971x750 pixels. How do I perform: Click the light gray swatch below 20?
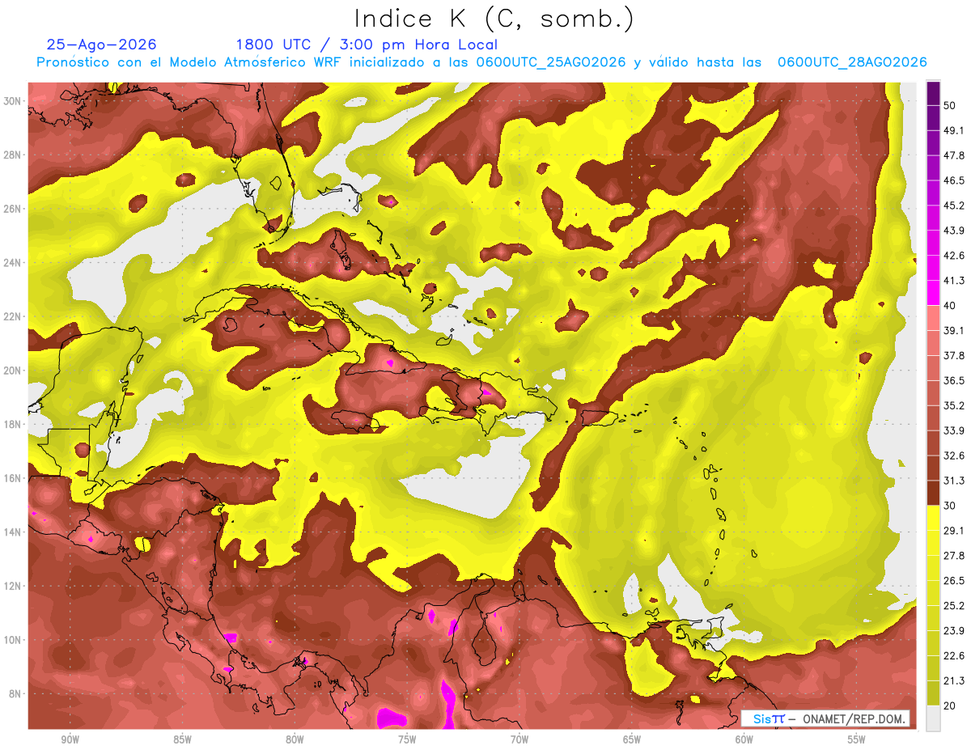[x=933, y=718]
